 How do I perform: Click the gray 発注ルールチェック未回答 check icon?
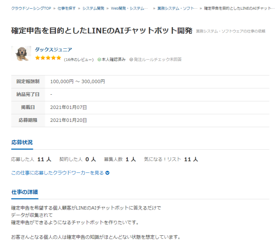point(131,60)
